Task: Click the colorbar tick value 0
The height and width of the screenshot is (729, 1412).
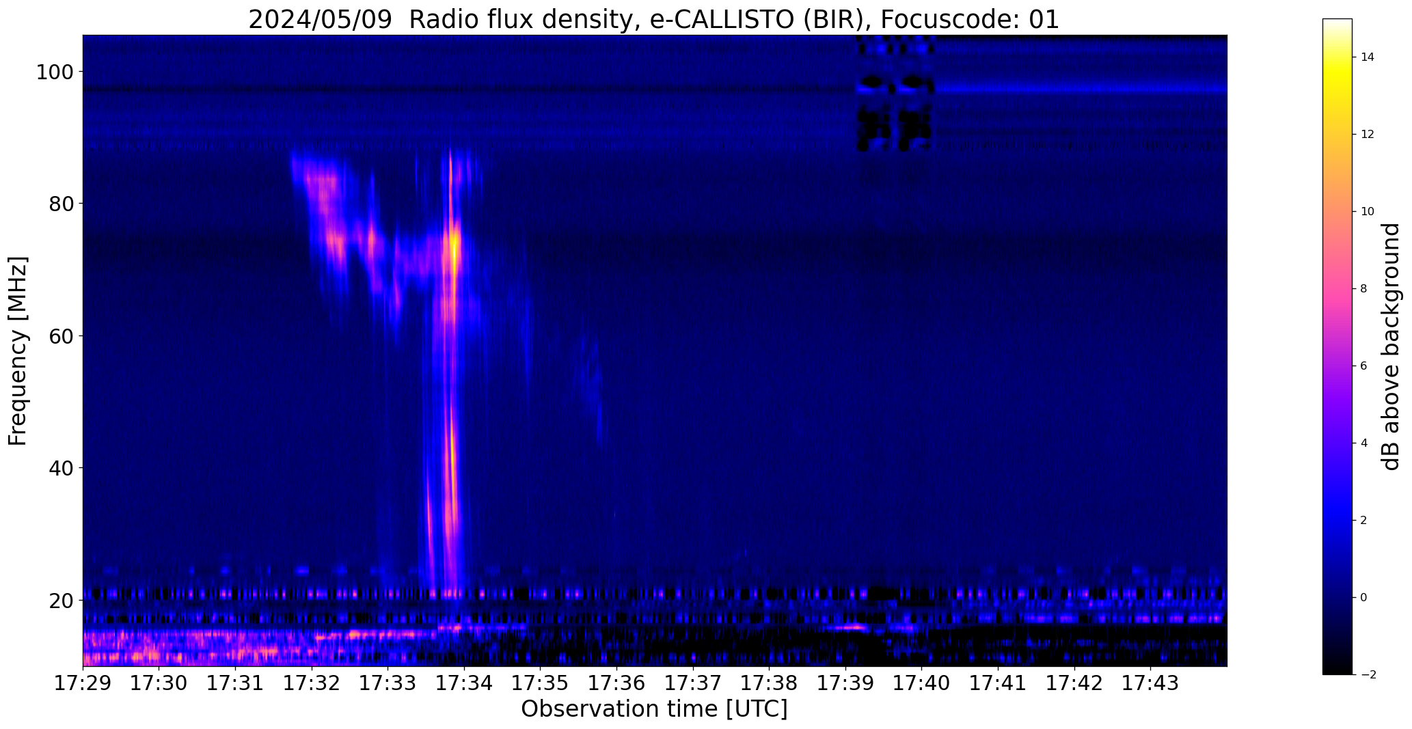Action: pos(1364,598)
